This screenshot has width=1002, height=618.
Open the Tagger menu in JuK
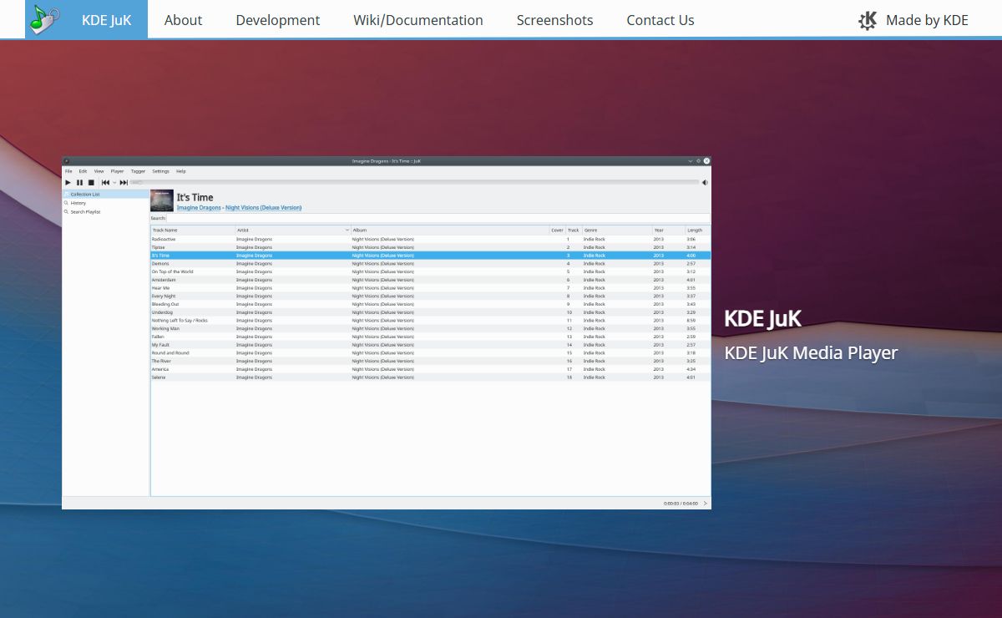tap(138, 171)
